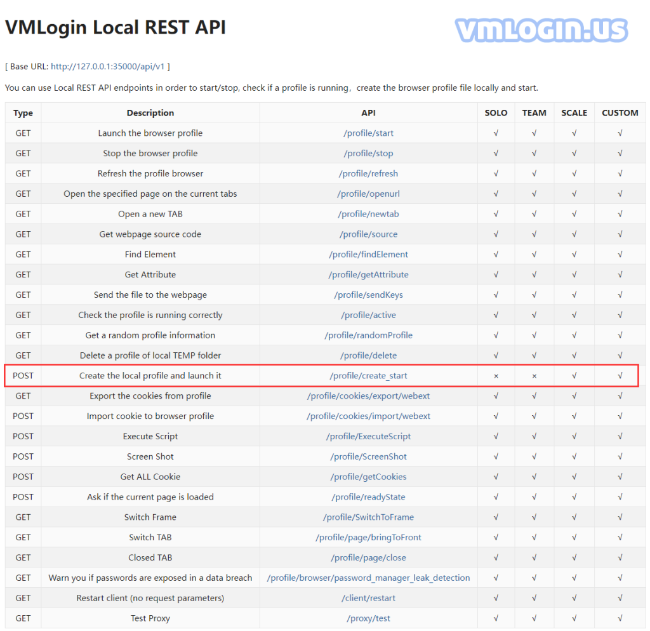The height and width of the screenshot is (631, 650).
Task: Open the /profile/delete API link
Action: pos(368,355)
